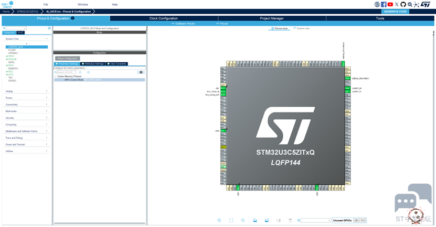The width and height of the screenshot is (436, 227).
Task: Click the ST community network icon
Action: [x=416, y=4]
